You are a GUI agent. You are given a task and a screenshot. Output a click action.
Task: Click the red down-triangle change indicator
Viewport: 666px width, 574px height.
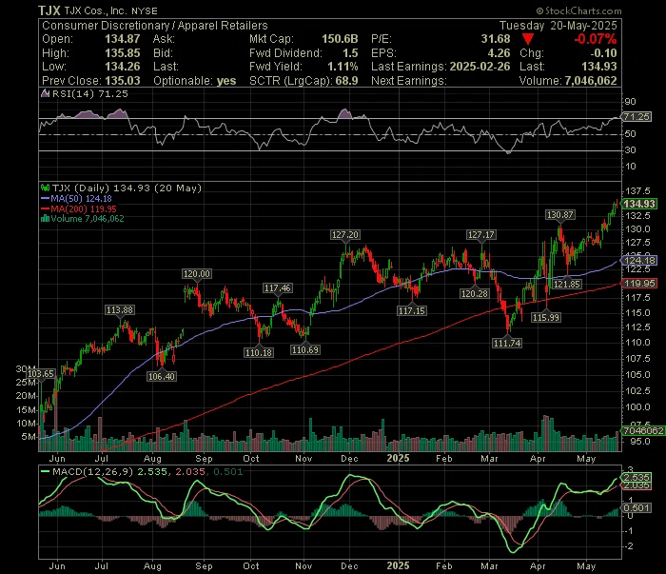pyautogui.click(x=528, y=40)
